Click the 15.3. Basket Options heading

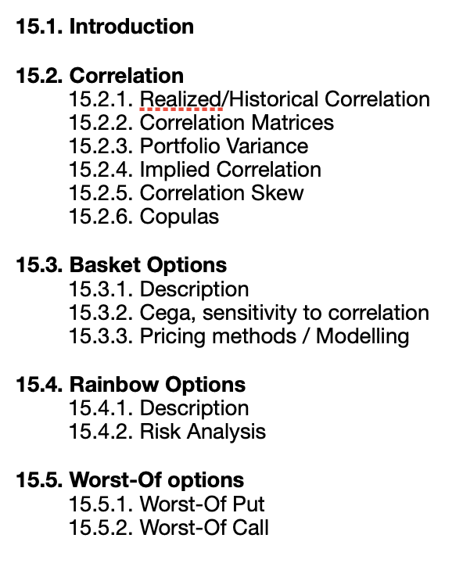point(121,265)
